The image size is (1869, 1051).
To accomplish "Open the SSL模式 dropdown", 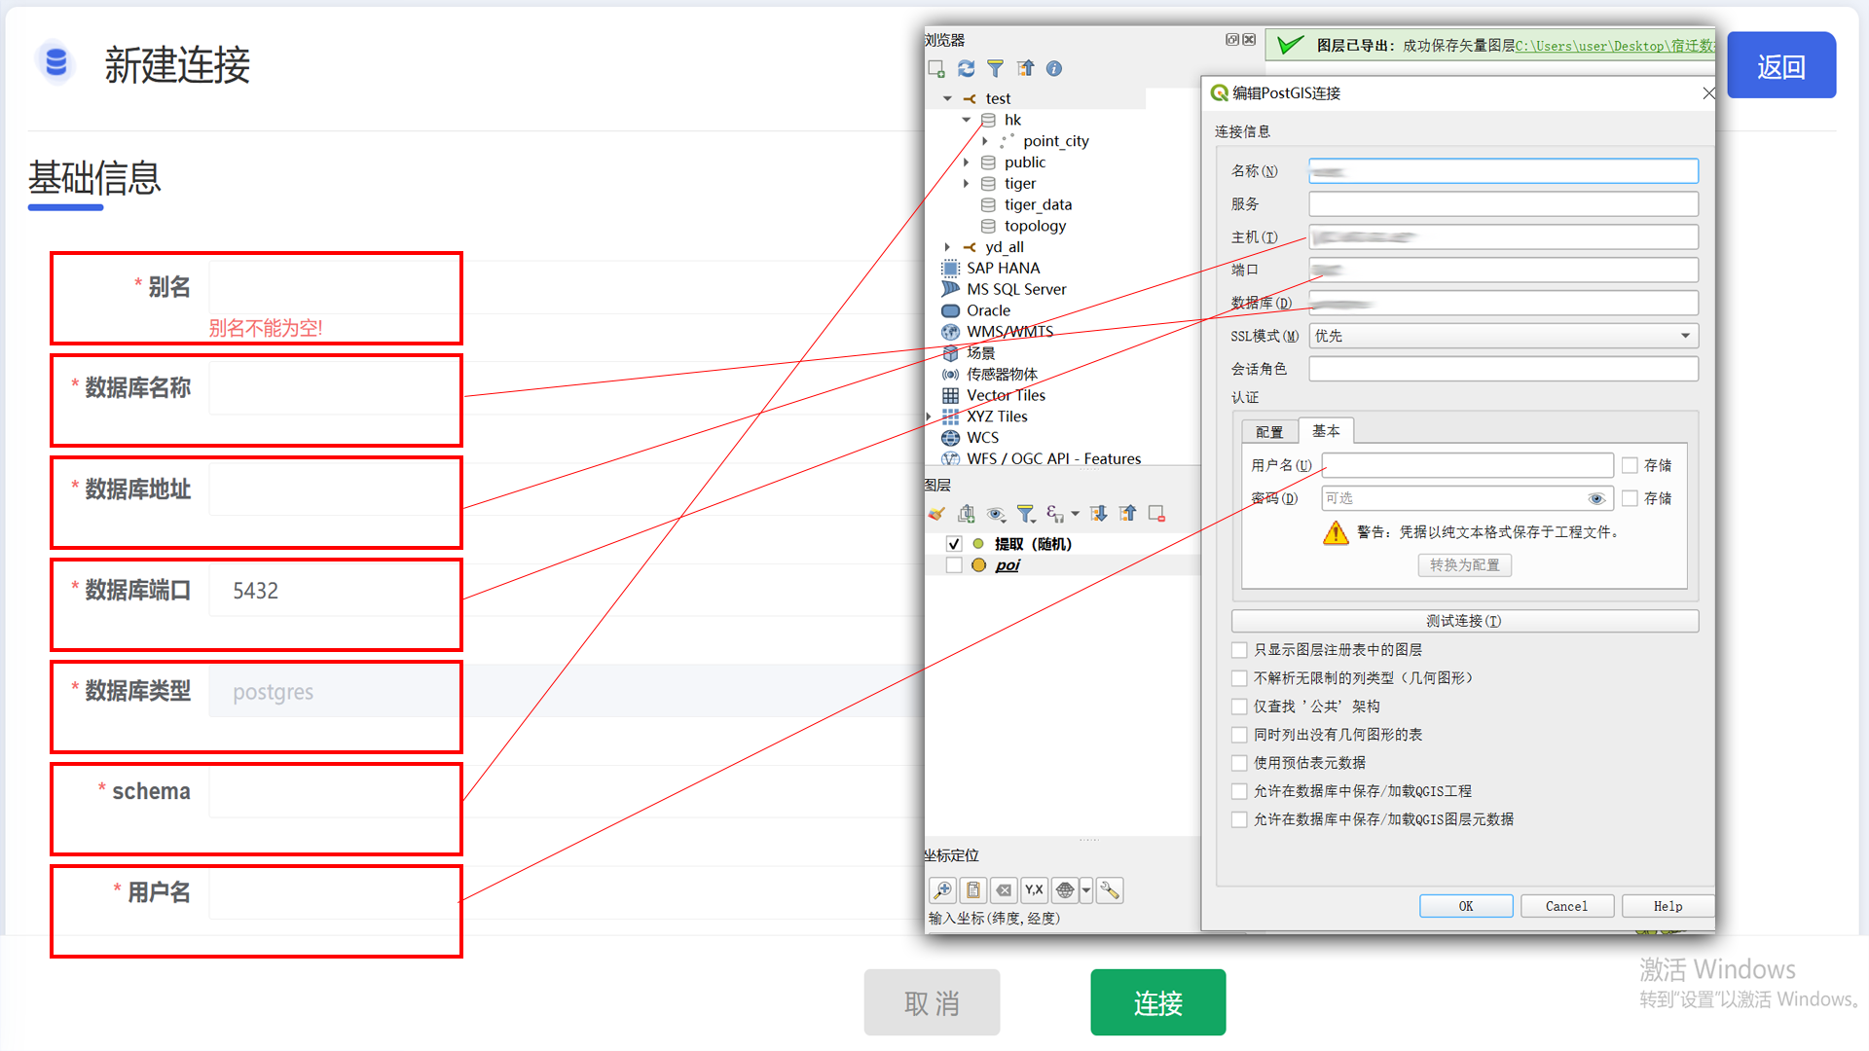I will pos(1504,336).
